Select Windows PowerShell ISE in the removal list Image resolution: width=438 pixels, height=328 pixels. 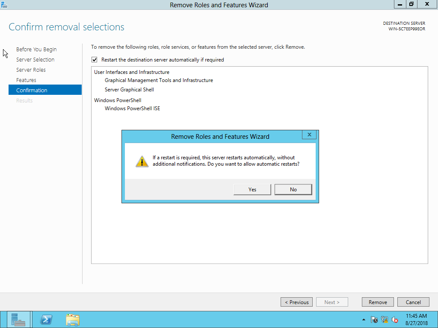[132, 108]
